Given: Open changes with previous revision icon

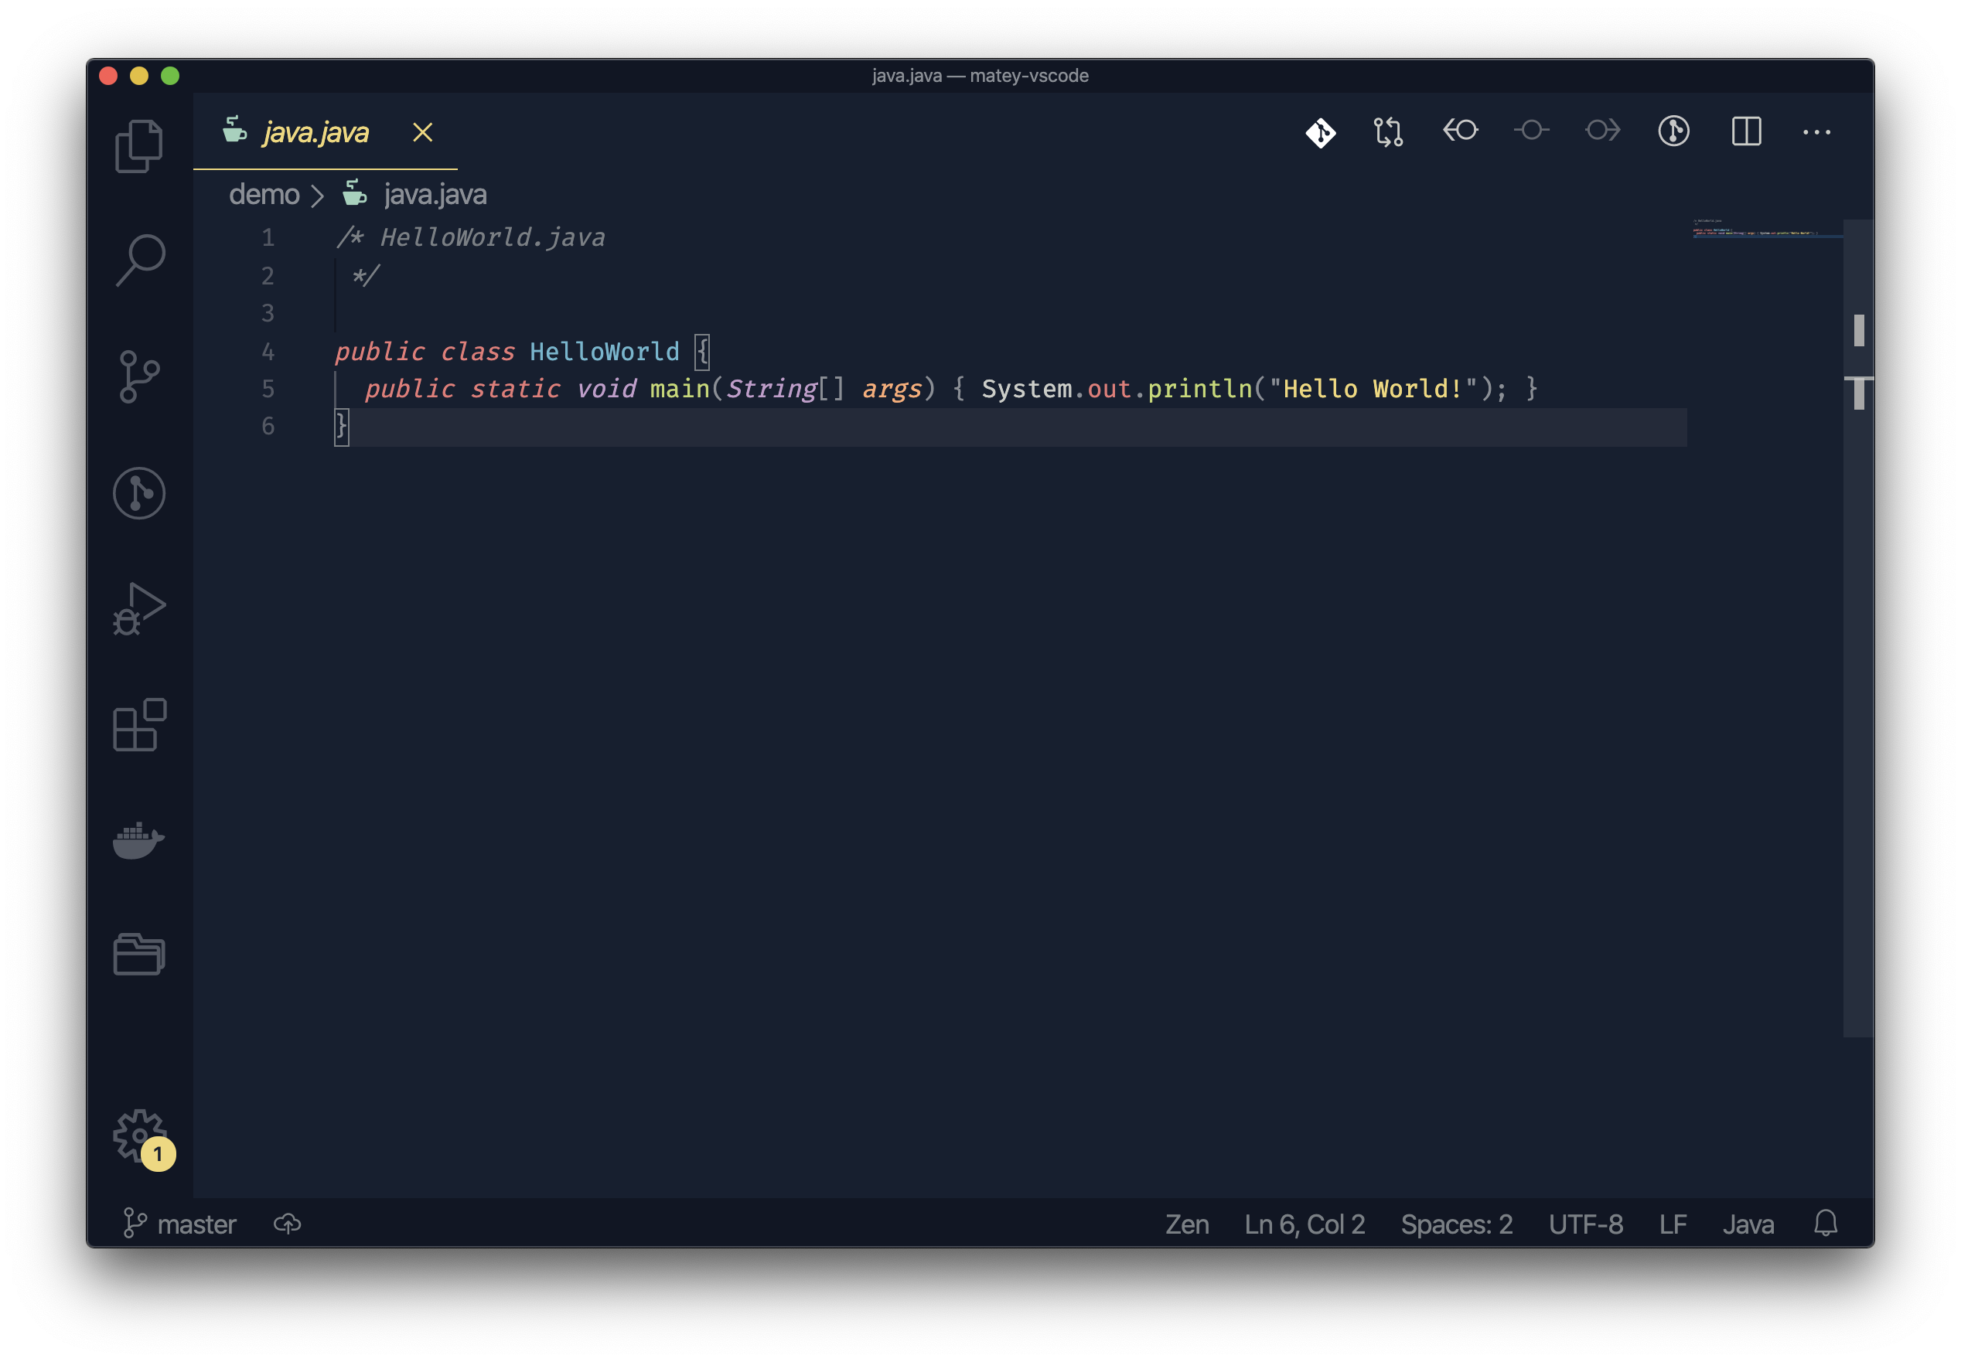Looking at the screenshot, I should click(1460, 131).
